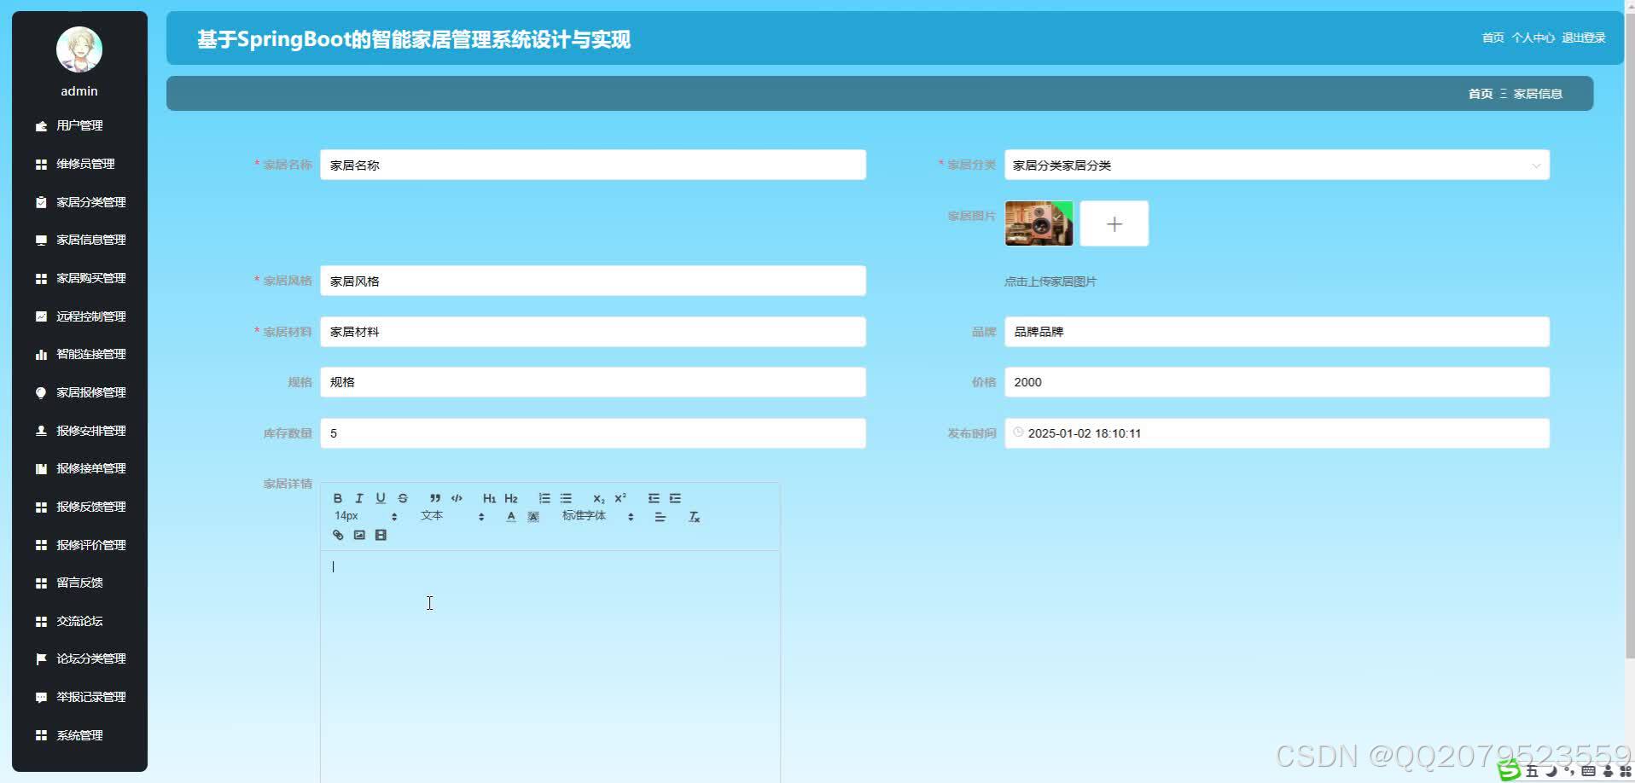The image size is (1635, 783).
Task: Apply subscript formatting
Action: click(x=599, y=498)
